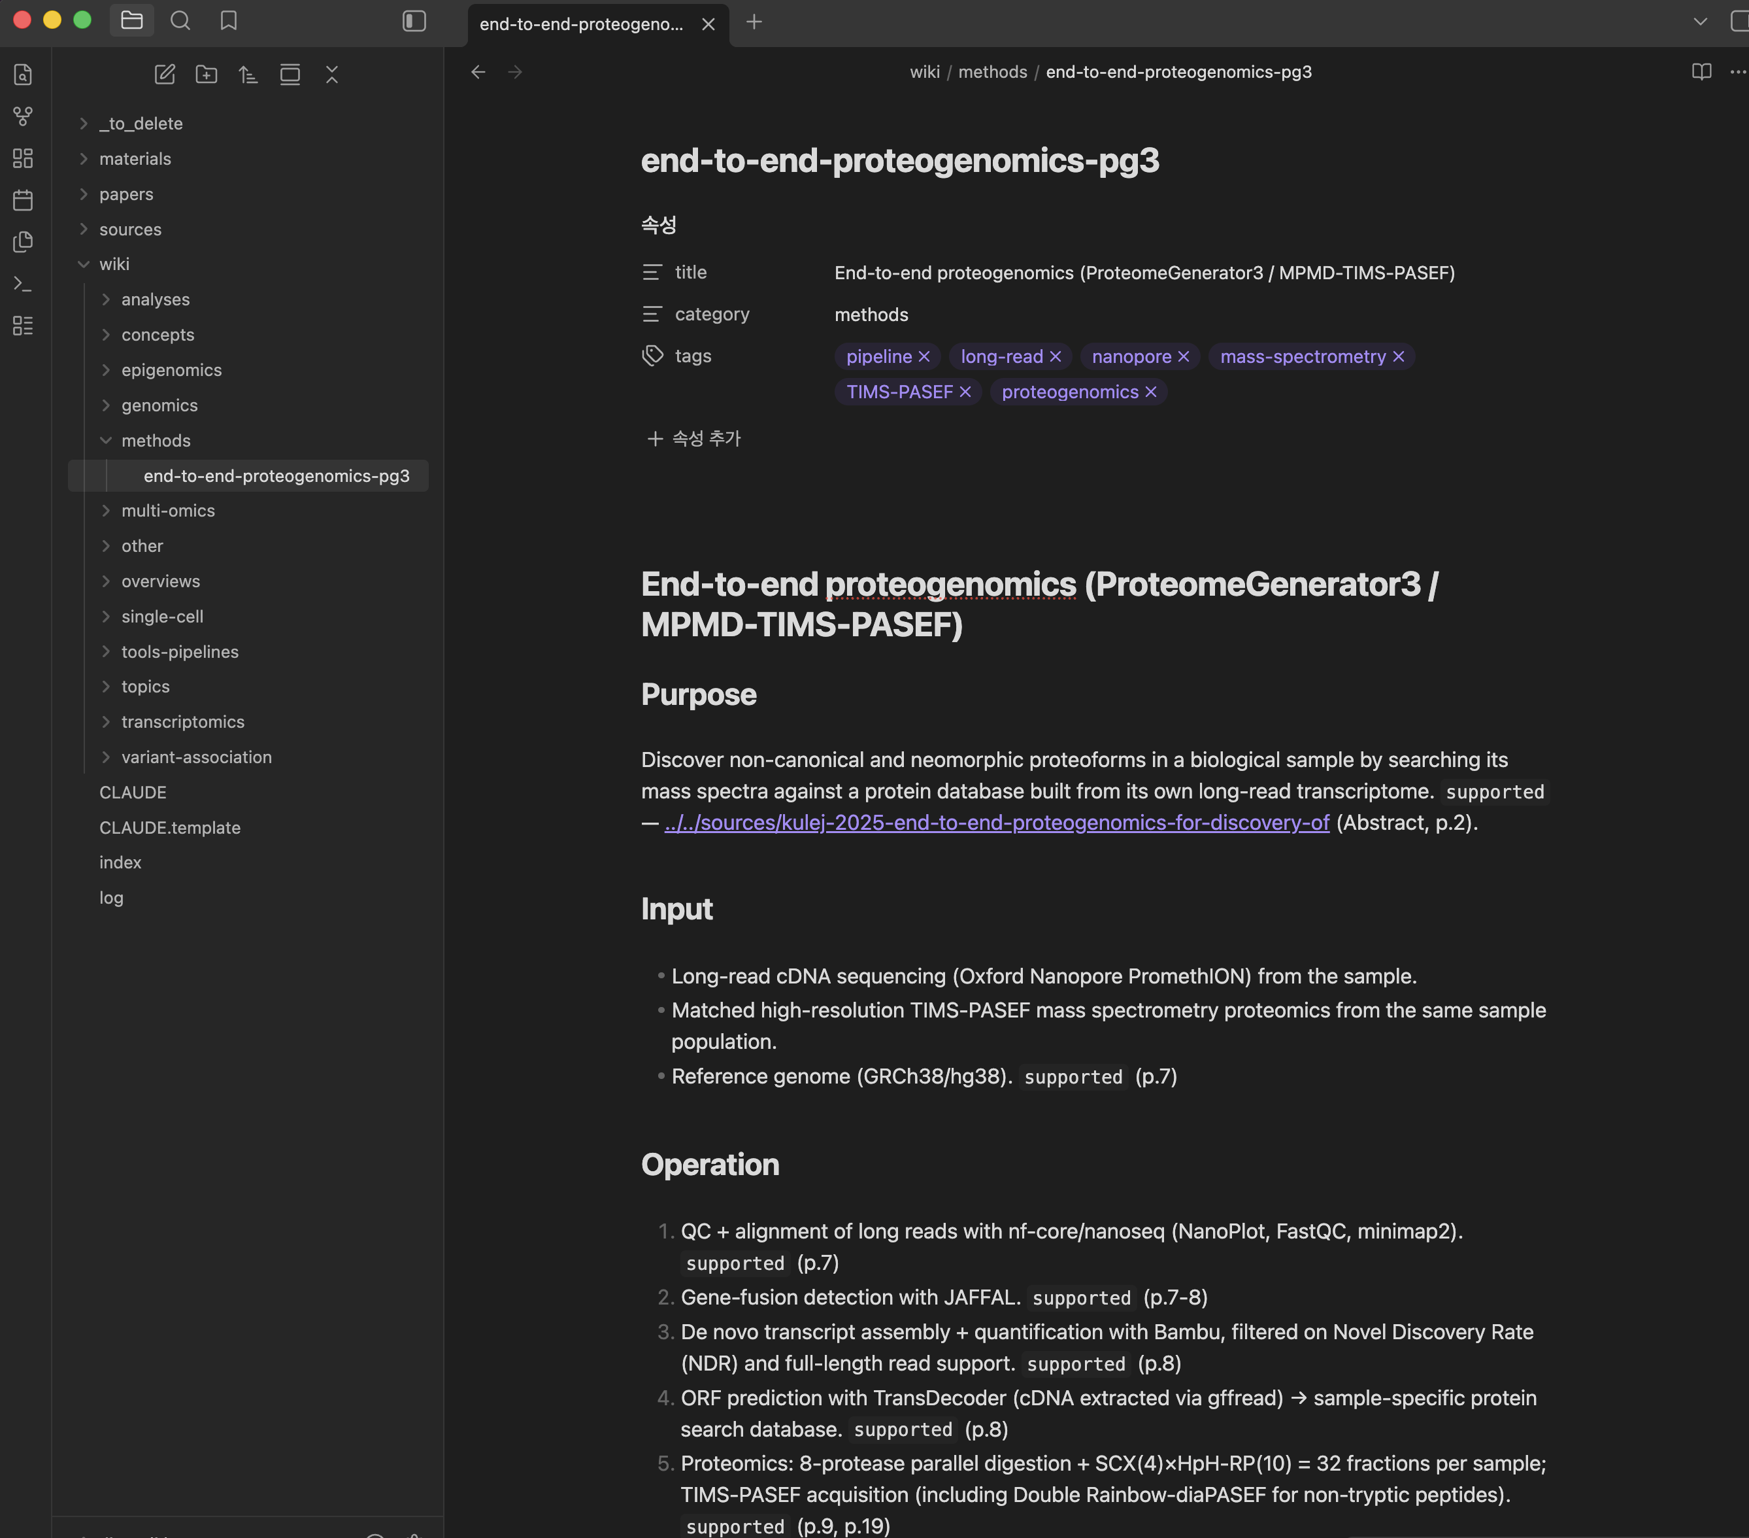
Task: Open the file explorer folder icon
Action: 132,20
